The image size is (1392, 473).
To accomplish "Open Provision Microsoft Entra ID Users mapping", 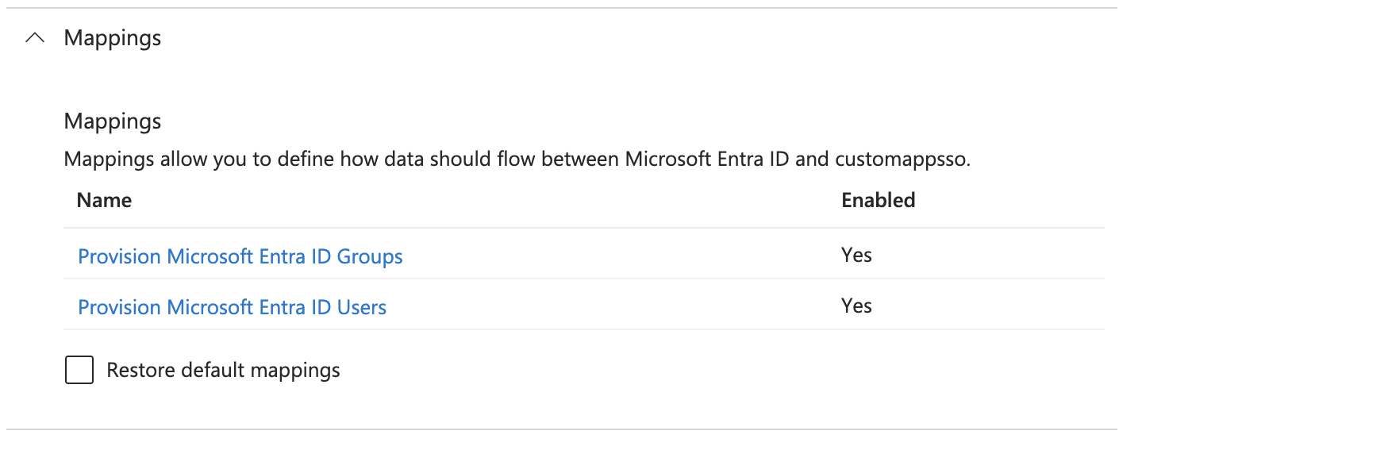I will coord(232,307).
